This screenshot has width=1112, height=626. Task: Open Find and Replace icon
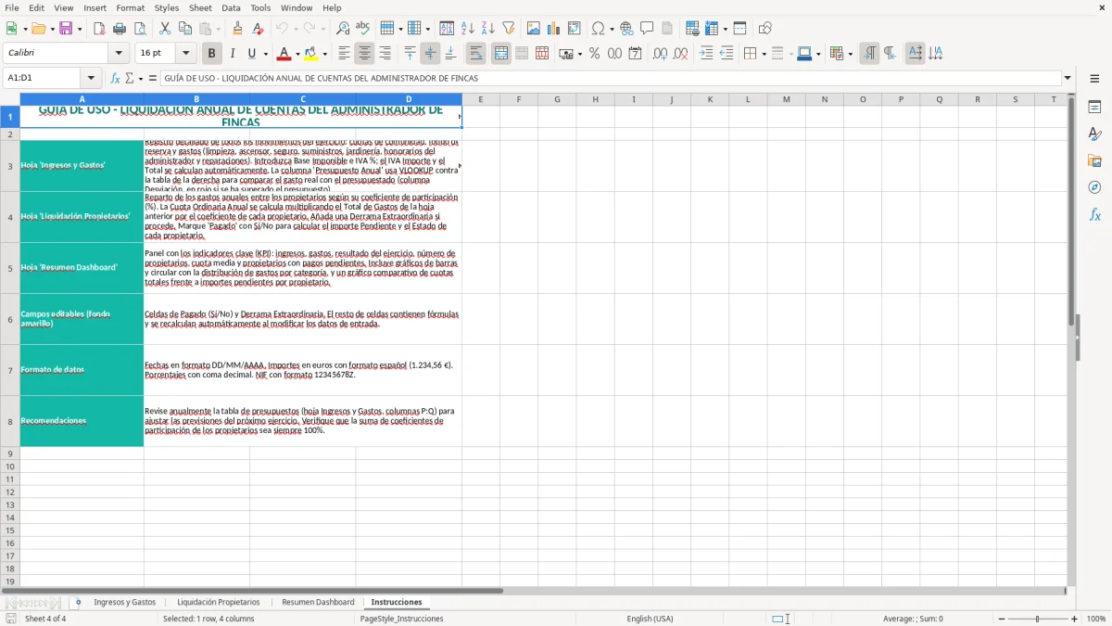(343, 29)
